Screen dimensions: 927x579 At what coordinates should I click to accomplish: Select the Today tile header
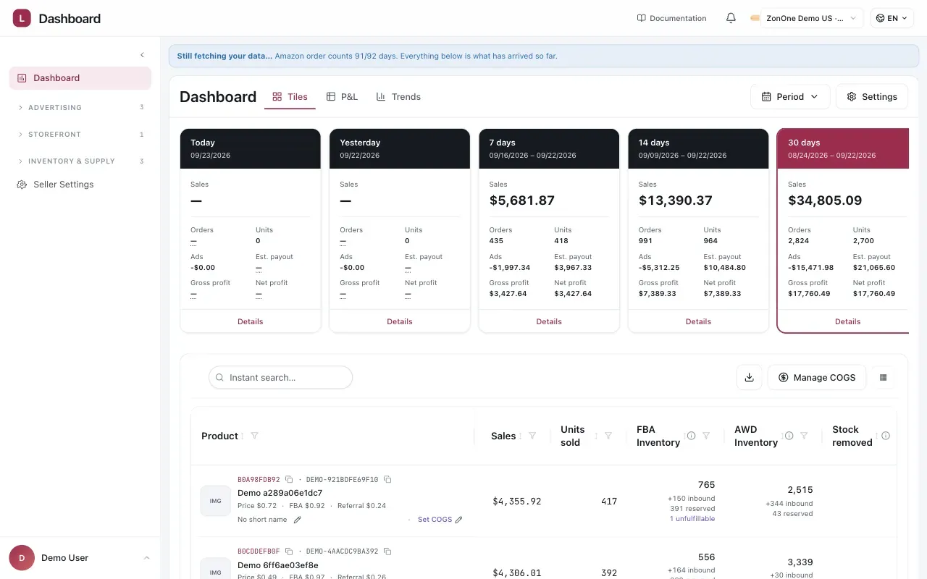[x=251, y=149]
